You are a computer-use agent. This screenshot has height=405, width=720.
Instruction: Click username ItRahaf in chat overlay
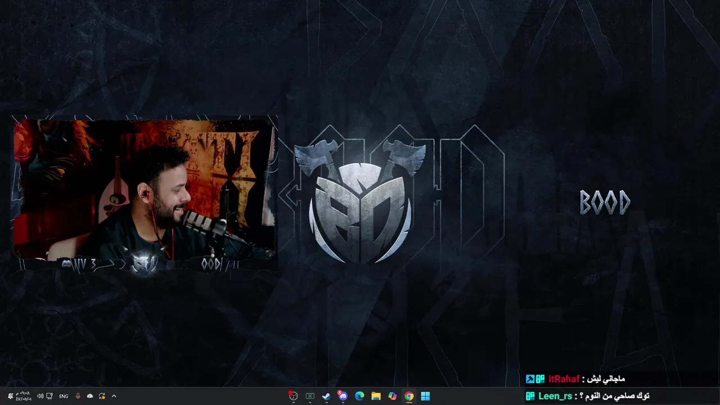click(x=564, y=379)
